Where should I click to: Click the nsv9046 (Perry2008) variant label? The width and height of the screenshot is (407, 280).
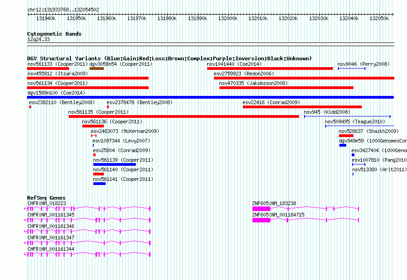click(x=364, y=64)
